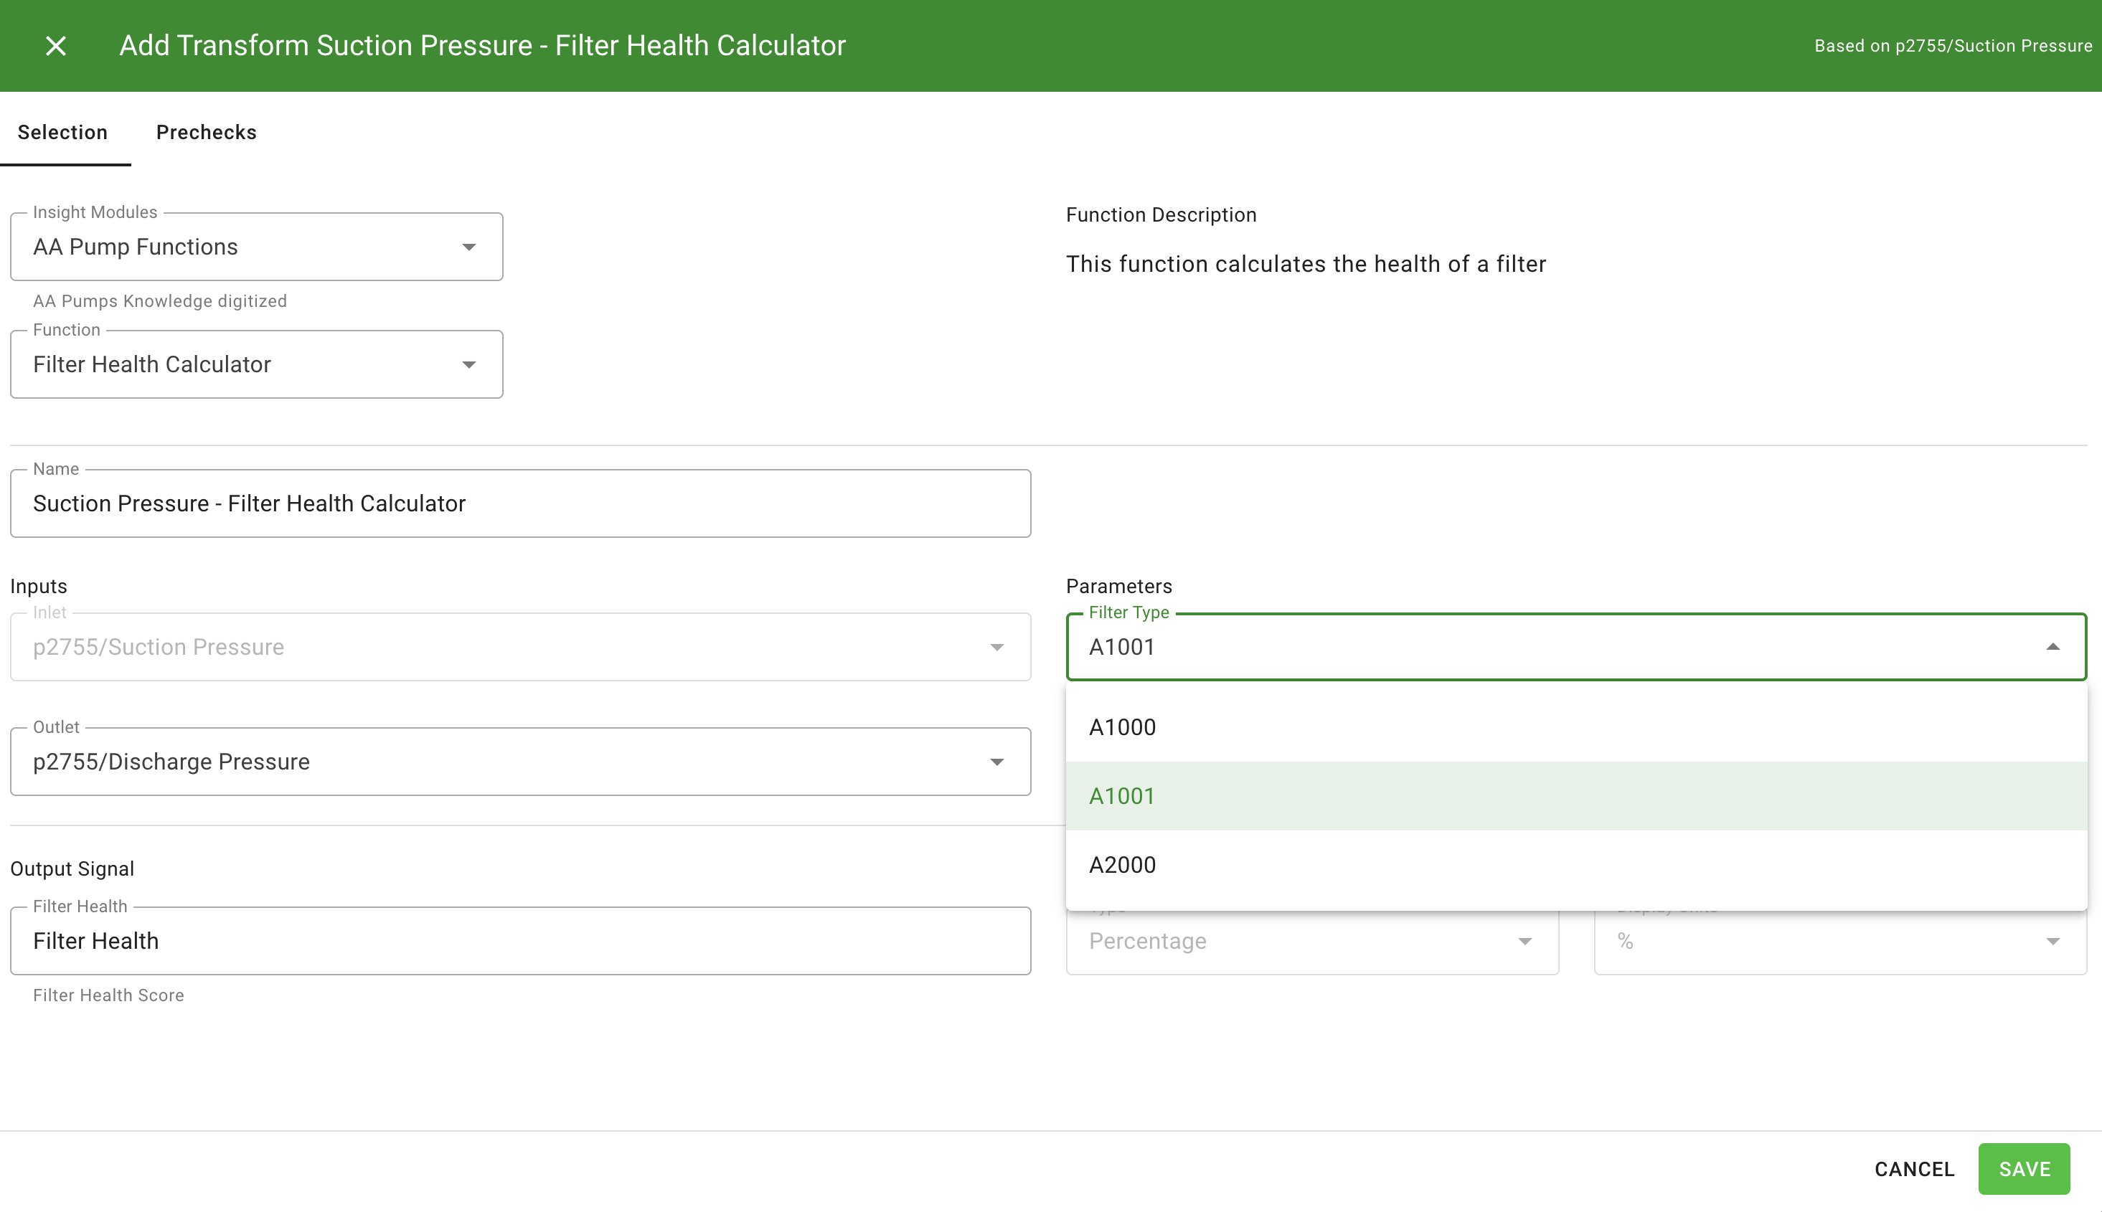Viewport: 2102px width, 1212px height.
Task: Cancel the transform creation
Action: tap(1913, 1169)
